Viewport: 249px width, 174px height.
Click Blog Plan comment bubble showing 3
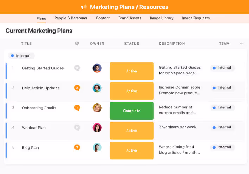[x=77, y=147]
